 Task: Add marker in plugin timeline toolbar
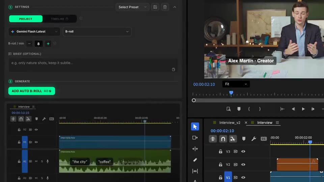point(36,119)
